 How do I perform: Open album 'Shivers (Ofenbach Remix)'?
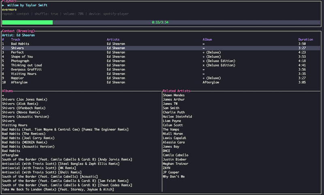pos(23,108)
